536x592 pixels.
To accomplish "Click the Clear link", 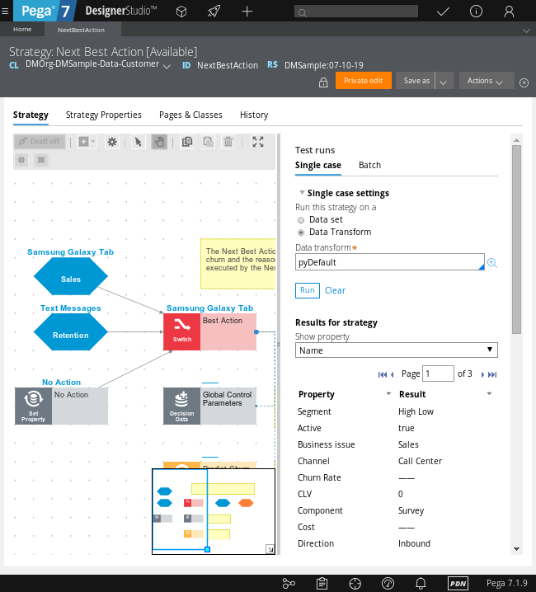I will [x=335, y=290].
